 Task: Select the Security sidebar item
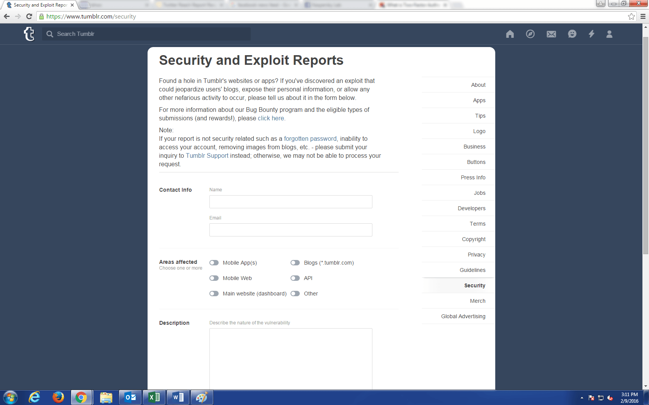[458, 285]
